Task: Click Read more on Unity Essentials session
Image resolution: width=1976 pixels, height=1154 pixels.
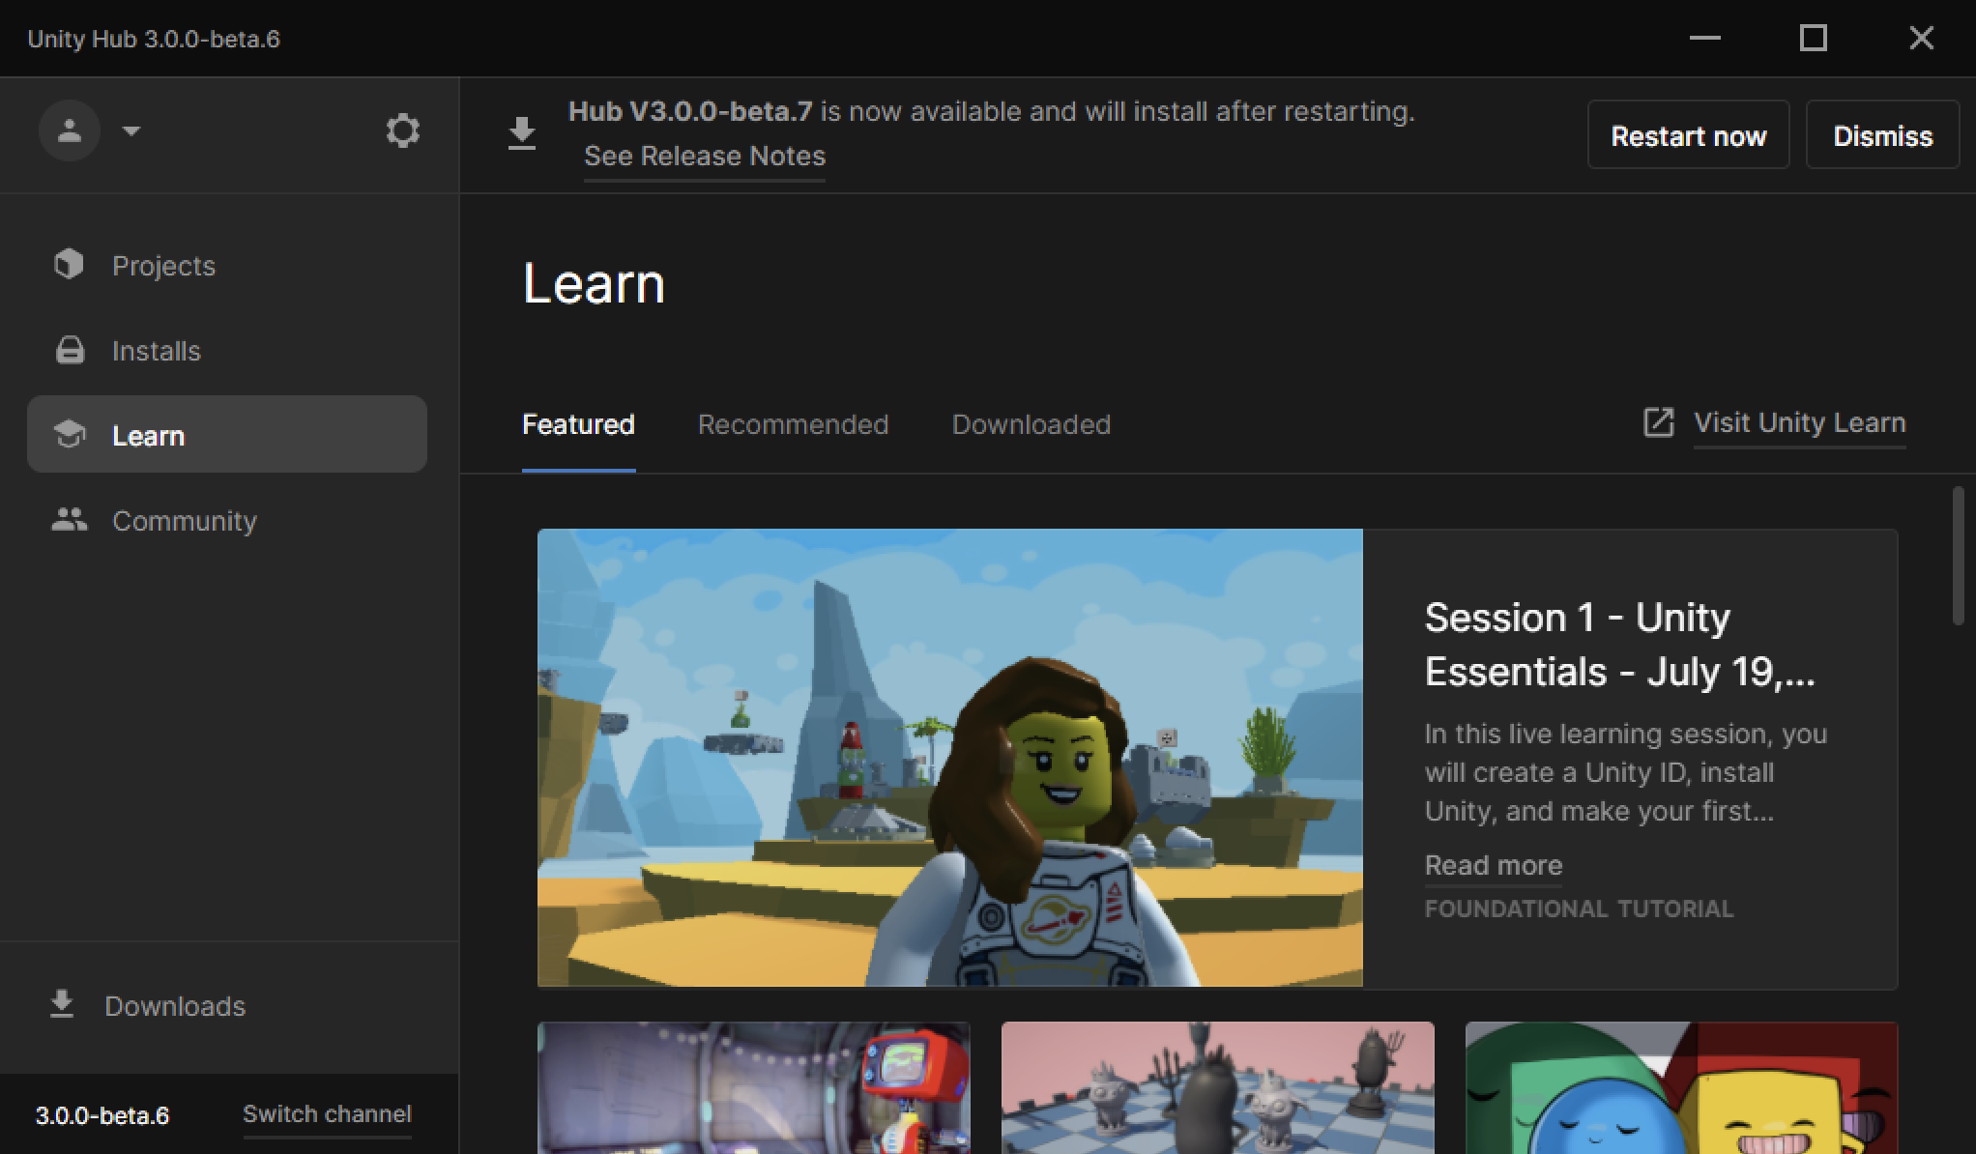Action: click(x=1493, y=865)
